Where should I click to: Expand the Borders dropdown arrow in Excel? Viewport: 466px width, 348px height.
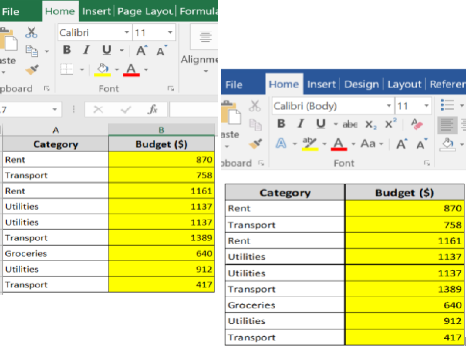pyautogui.click(x=81, y=69)
